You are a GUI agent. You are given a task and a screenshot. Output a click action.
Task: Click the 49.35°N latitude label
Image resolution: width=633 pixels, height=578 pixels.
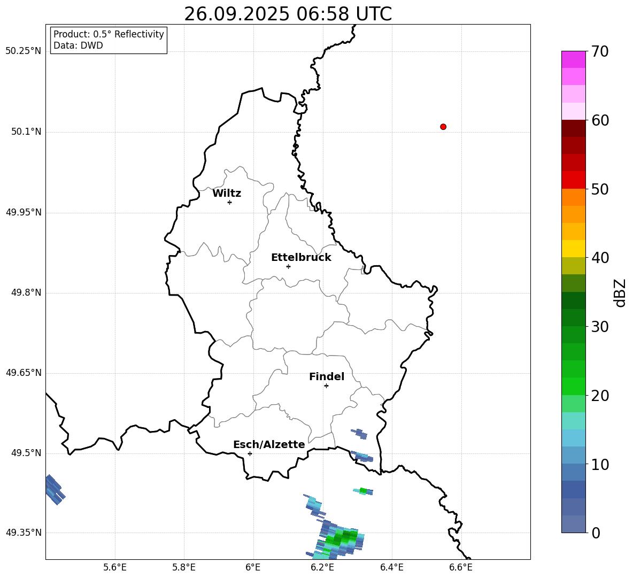(24, 533)
